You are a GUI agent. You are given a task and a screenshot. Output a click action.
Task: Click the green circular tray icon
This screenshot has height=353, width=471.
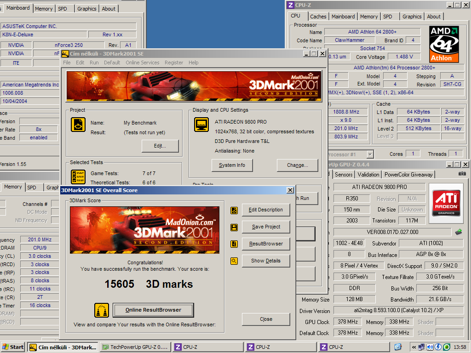447,347
